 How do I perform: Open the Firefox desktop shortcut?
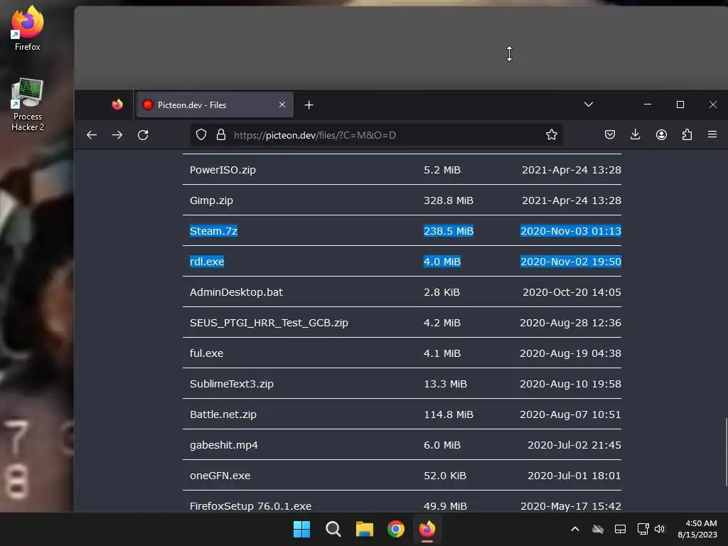click(x=28, y=28)
